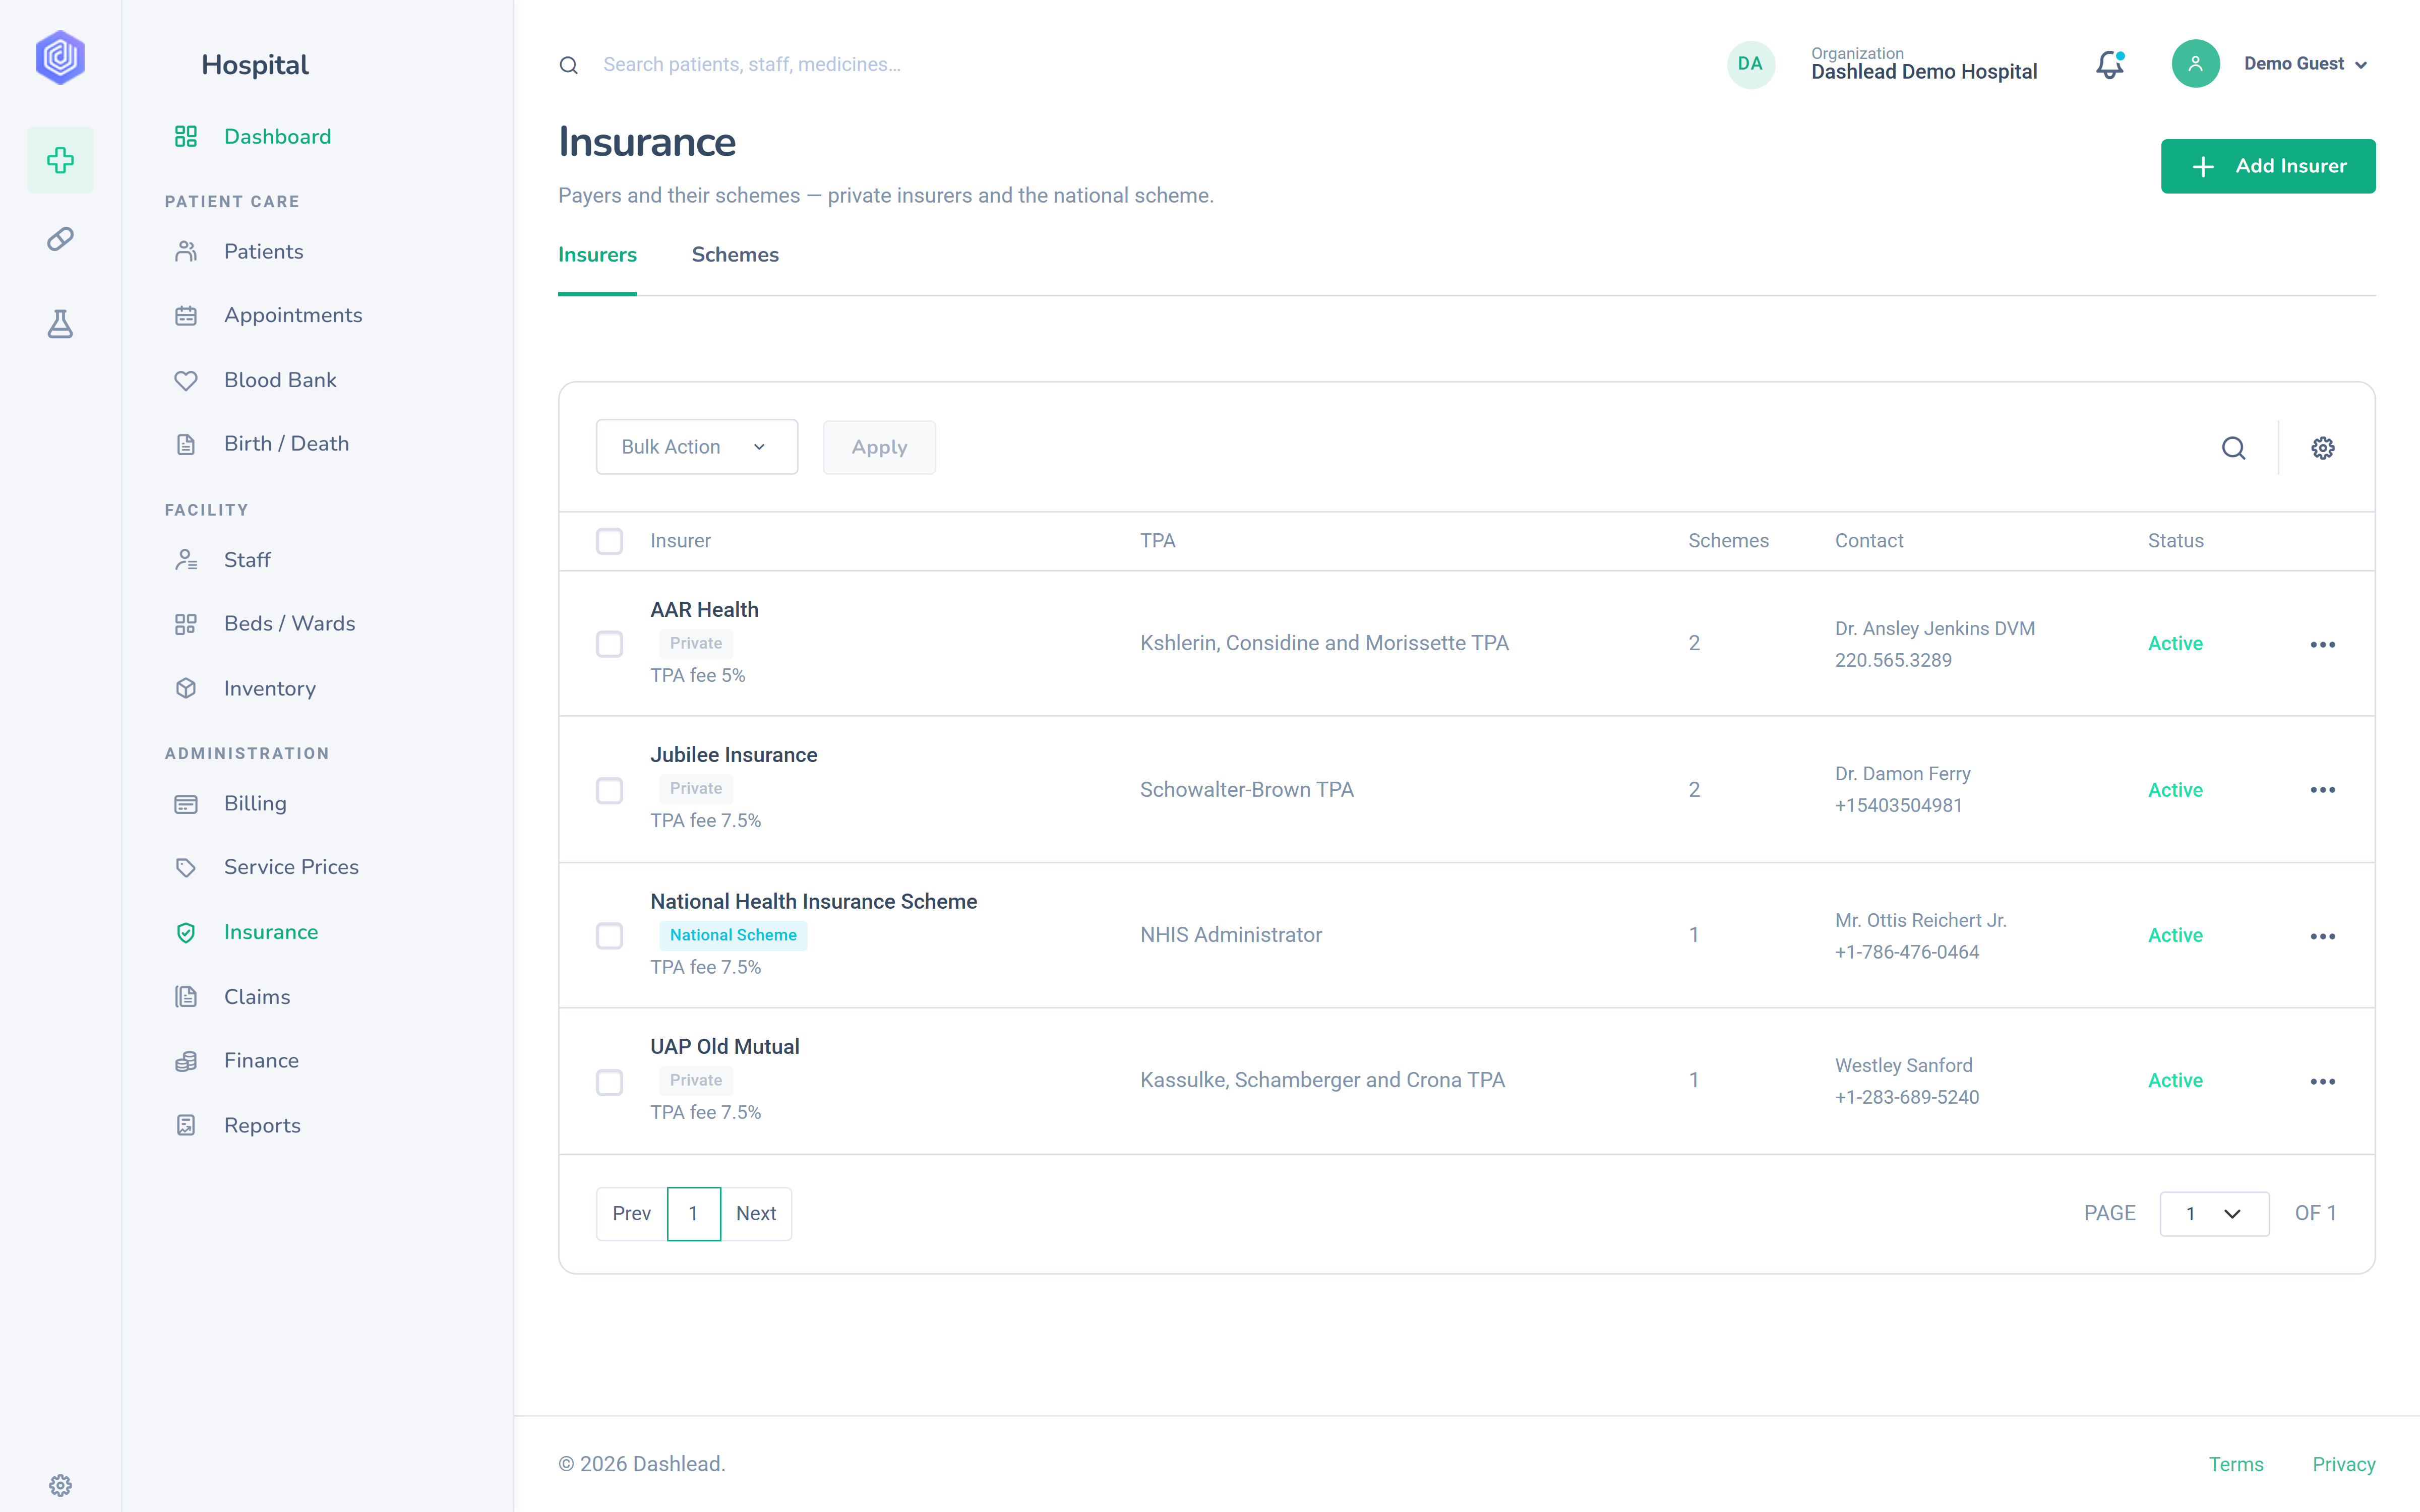
Task: Click the DA organization badge
Action: 1750,64
